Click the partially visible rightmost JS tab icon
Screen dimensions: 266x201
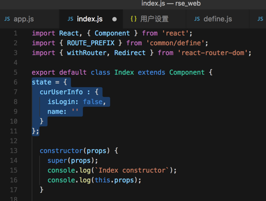tap(260, 19)
